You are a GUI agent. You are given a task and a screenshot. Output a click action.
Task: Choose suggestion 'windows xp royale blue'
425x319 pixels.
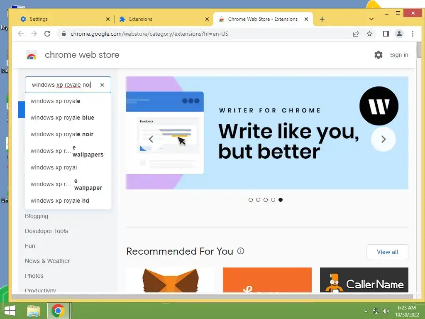click(x=68, y=118)
